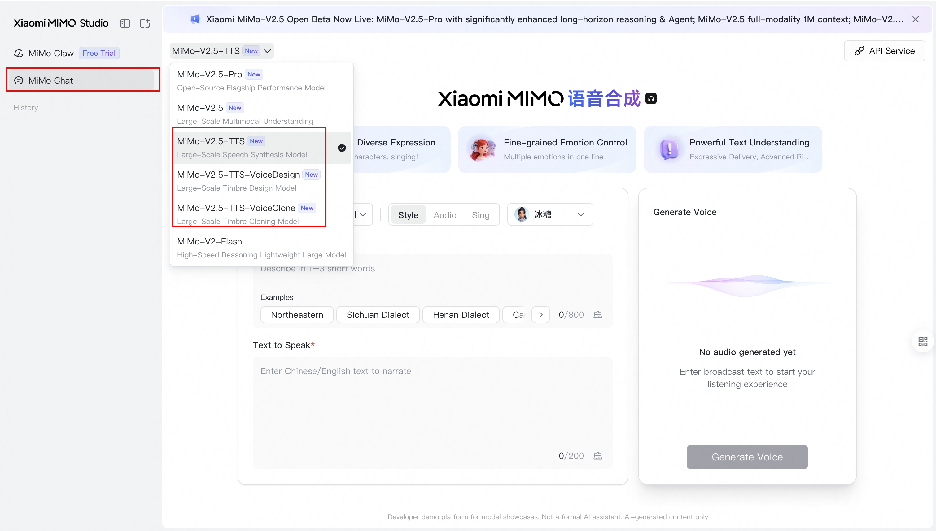Dismiss the announcement banner

[916, 19]
